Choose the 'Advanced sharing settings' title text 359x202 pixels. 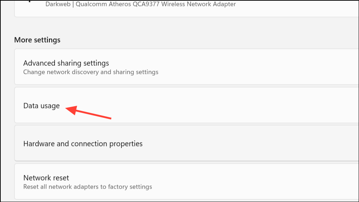[66, 63]
